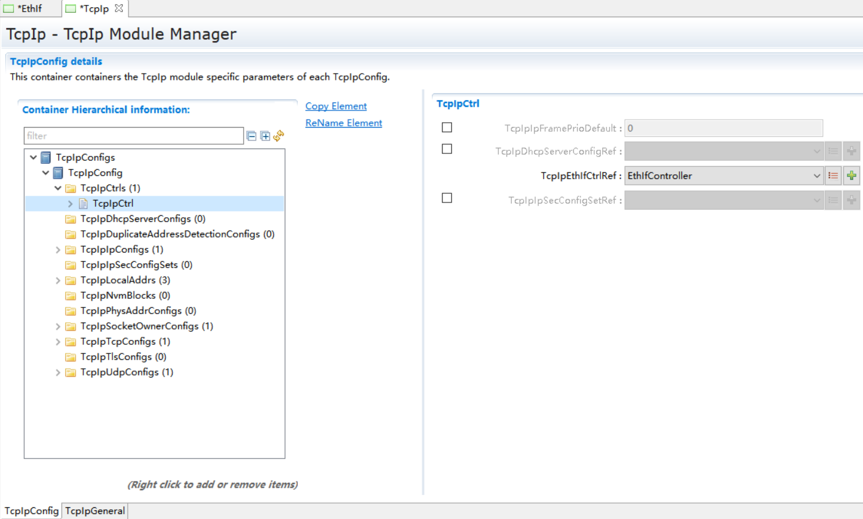Tick the TcpIpDhcpServerConfigRef checkbox
This screenshot has width=863, height=519.
point(447,149)
